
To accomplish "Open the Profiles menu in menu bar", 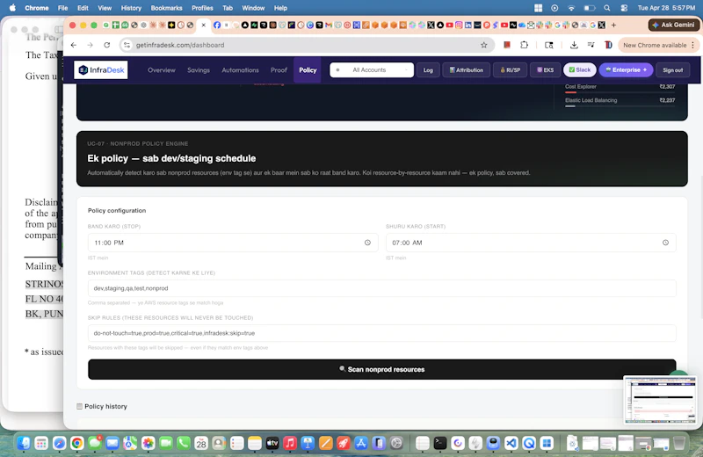I will pyautogui.click(x=202, y=8).
